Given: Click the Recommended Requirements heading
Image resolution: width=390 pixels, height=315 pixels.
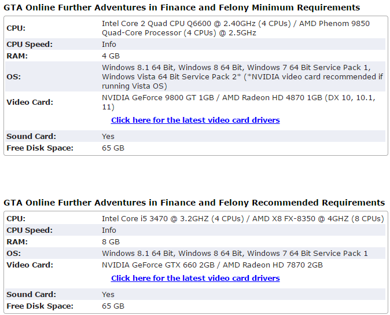Looking at the screenshot, I should pyautogui.click(x=194, y=203).
